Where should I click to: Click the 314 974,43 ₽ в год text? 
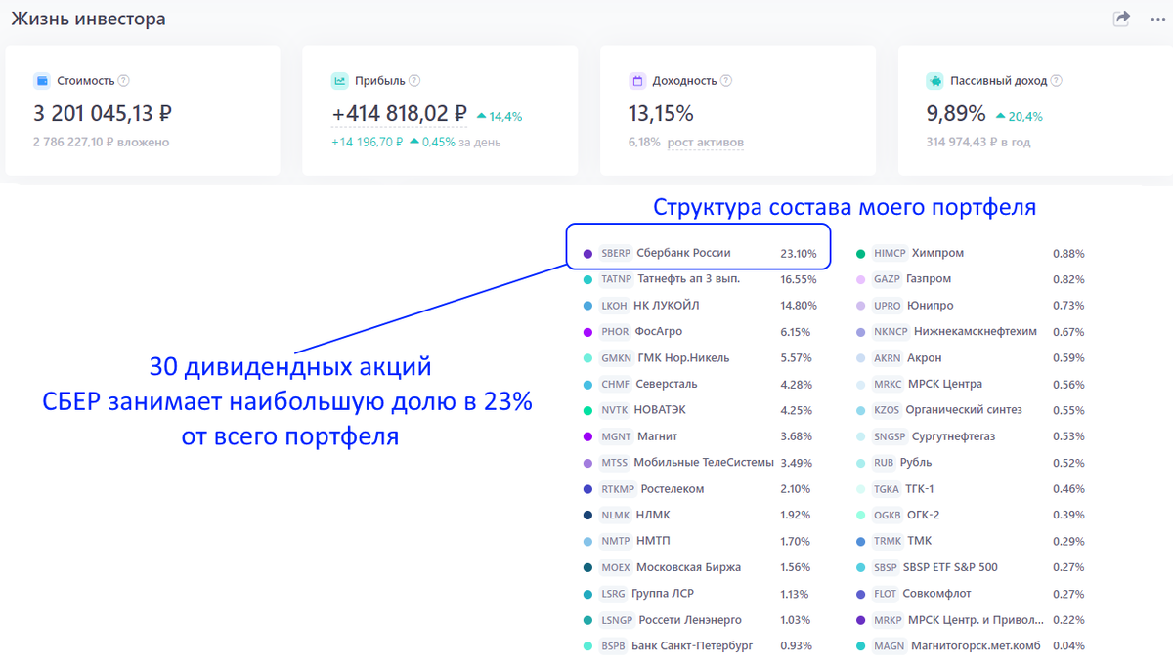(x=978, y=143)
